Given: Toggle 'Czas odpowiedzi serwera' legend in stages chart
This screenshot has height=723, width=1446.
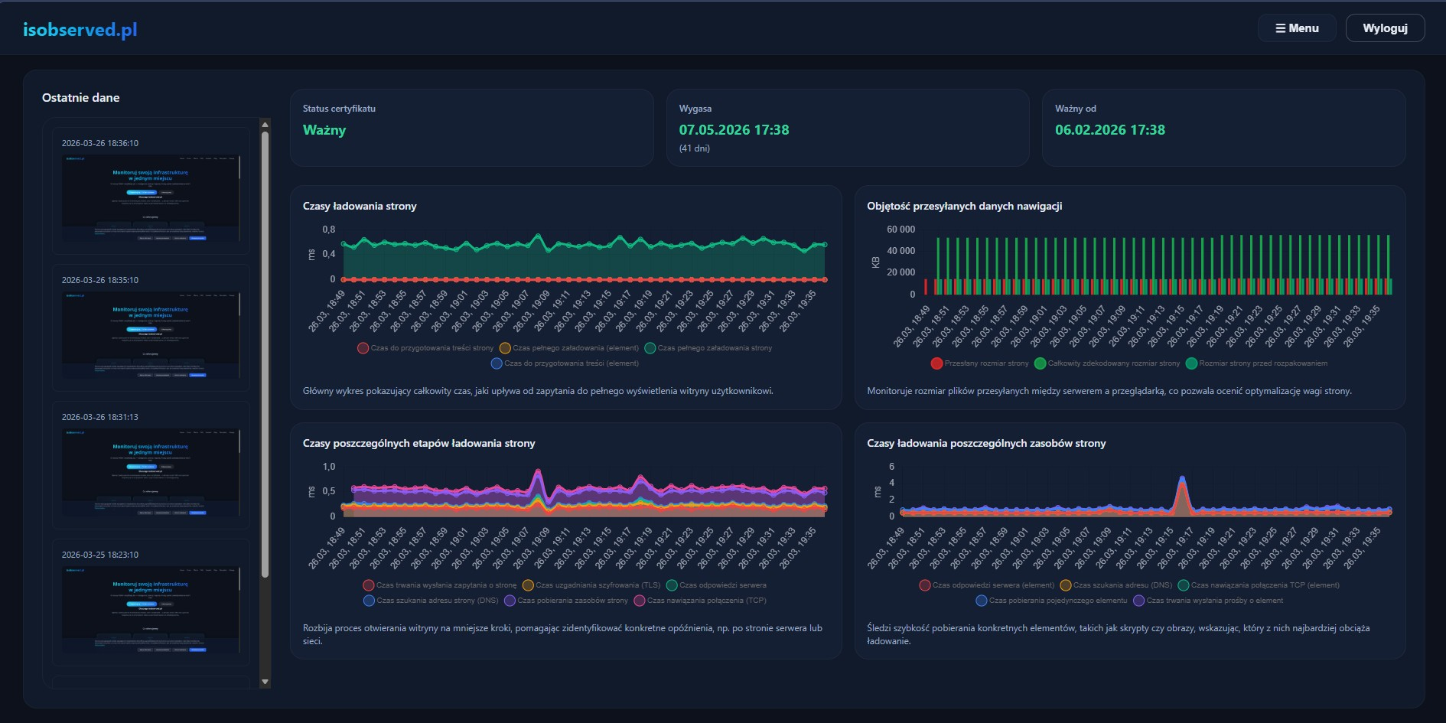Looking at the screenshot, I should click(716, 585).
